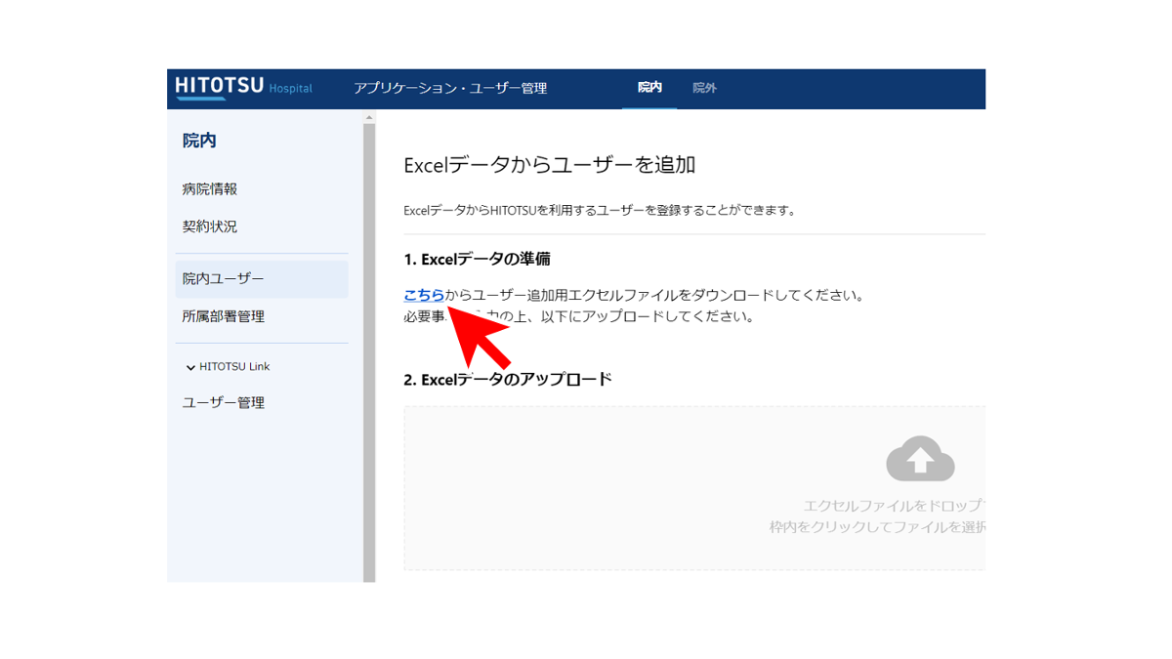Click the アプリケーション・ユーザー管理 header title

pyautogui.click(x=450, y=88)
